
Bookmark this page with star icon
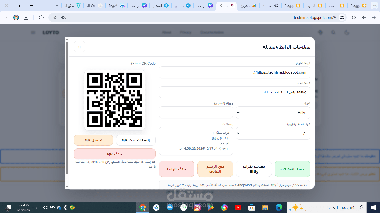55,17
